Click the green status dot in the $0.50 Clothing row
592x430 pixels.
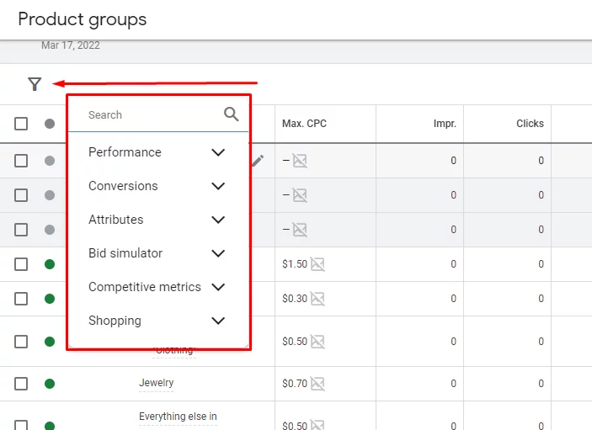(50, 342)
